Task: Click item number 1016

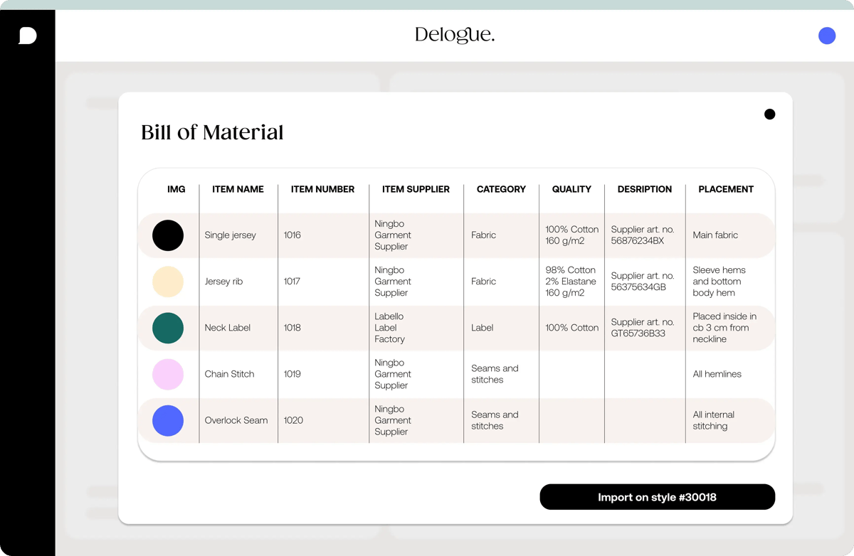Action: click(292, 235)
